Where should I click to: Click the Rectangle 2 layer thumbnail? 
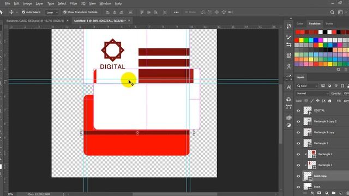pyautogui.click(x=311, y=154)
